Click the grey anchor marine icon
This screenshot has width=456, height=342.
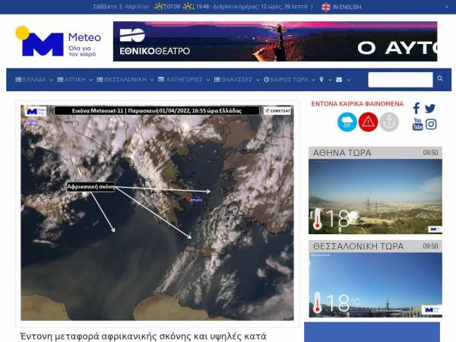[389, 122]
